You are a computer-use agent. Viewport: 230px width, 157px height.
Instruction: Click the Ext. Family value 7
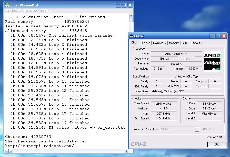tap(156, 86)
